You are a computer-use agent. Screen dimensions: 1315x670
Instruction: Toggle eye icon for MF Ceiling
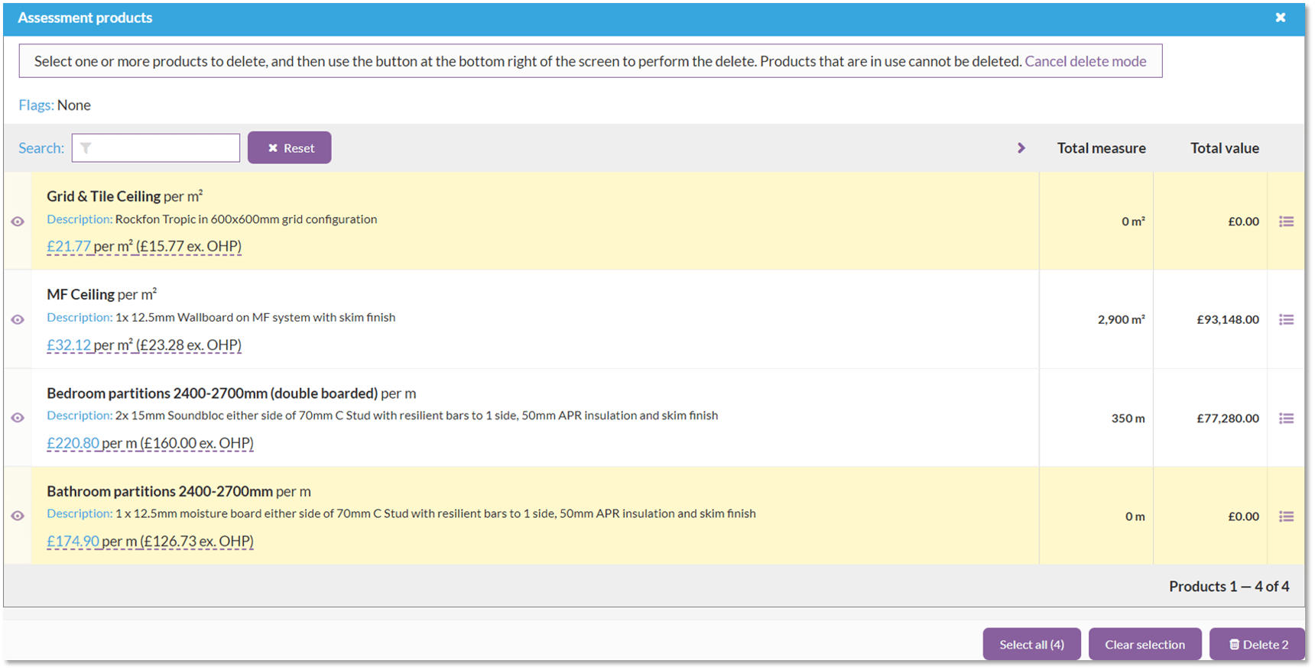click(x=18, y=319)
